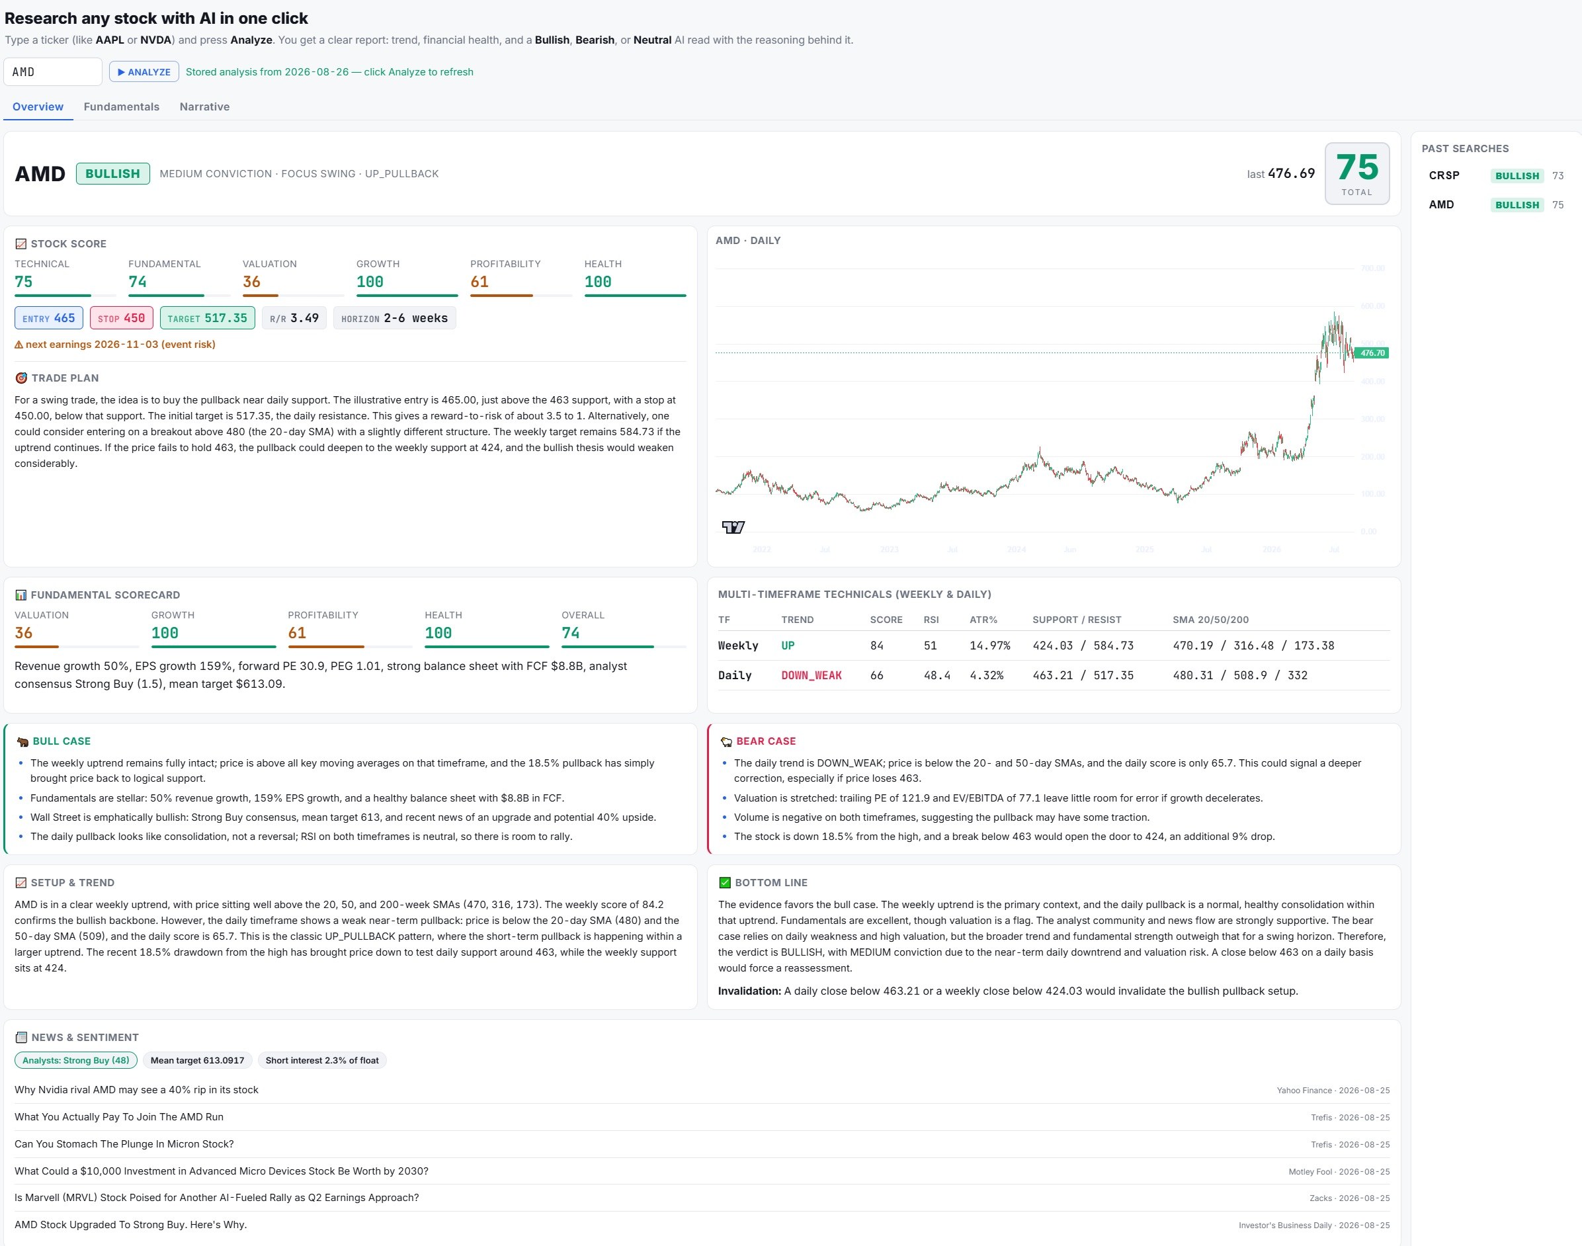The image size is (1582, 1246).
Task: Open the Marvell (MRVL) Stock AI-Fueled Rally article
Action: click(217, 1197)
